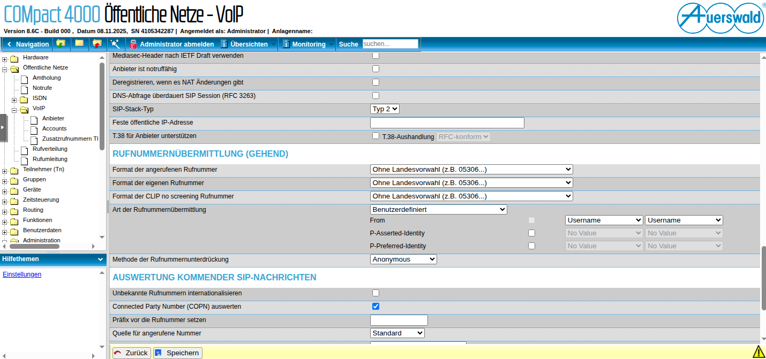Open second Username dropdown in From row
Image resolution: width=766 pixels, height=359 pixels.
(684, 220)
